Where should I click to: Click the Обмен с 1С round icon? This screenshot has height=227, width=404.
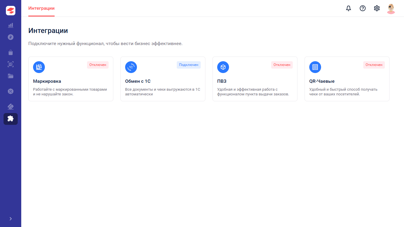(131, 67)
